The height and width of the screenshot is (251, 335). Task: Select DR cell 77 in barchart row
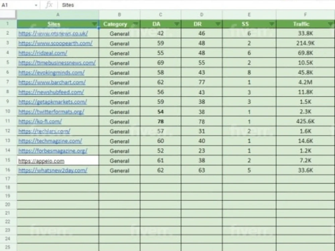point(201,82)
